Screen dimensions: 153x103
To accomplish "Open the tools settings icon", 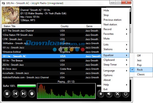I will coord(117,94).
